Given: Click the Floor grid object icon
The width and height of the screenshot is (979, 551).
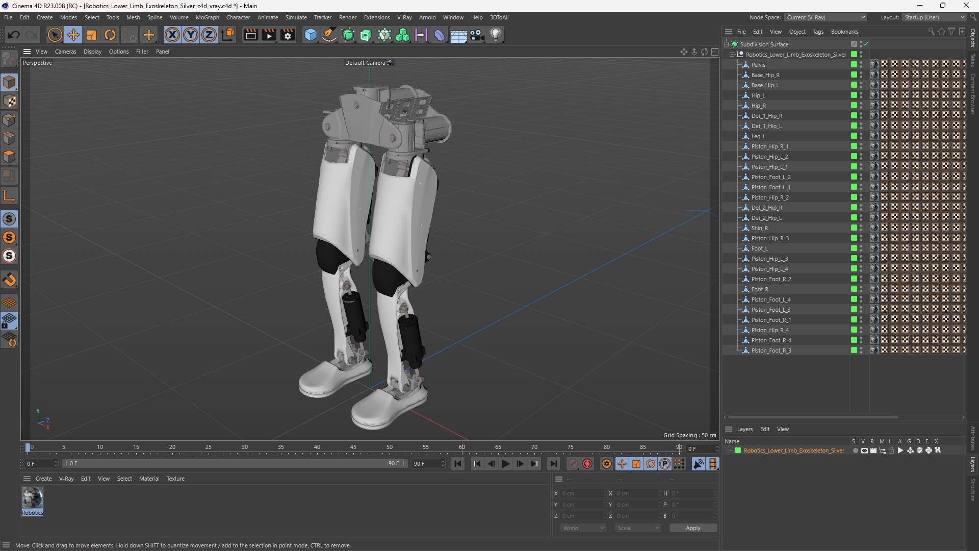Looking at the screenshot, I should 458,35.
